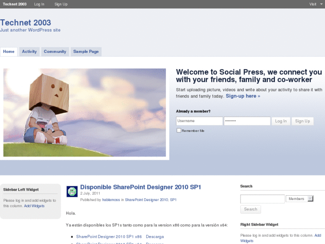Click Technet 2003 in the admin bar

point(14,4)
